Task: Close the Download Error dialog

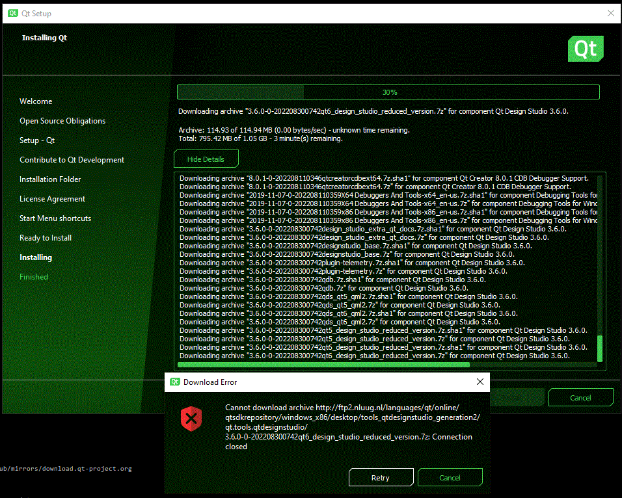Action: 480,382
